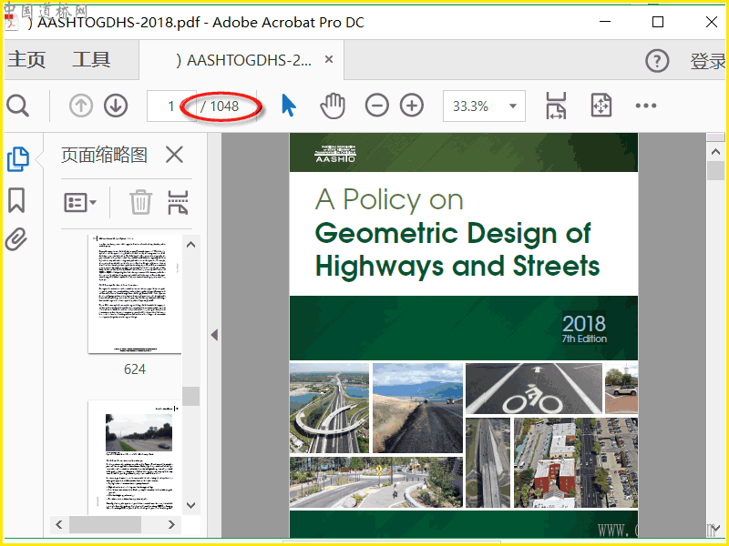Open more tools ellipsis menu

(646, 106)
